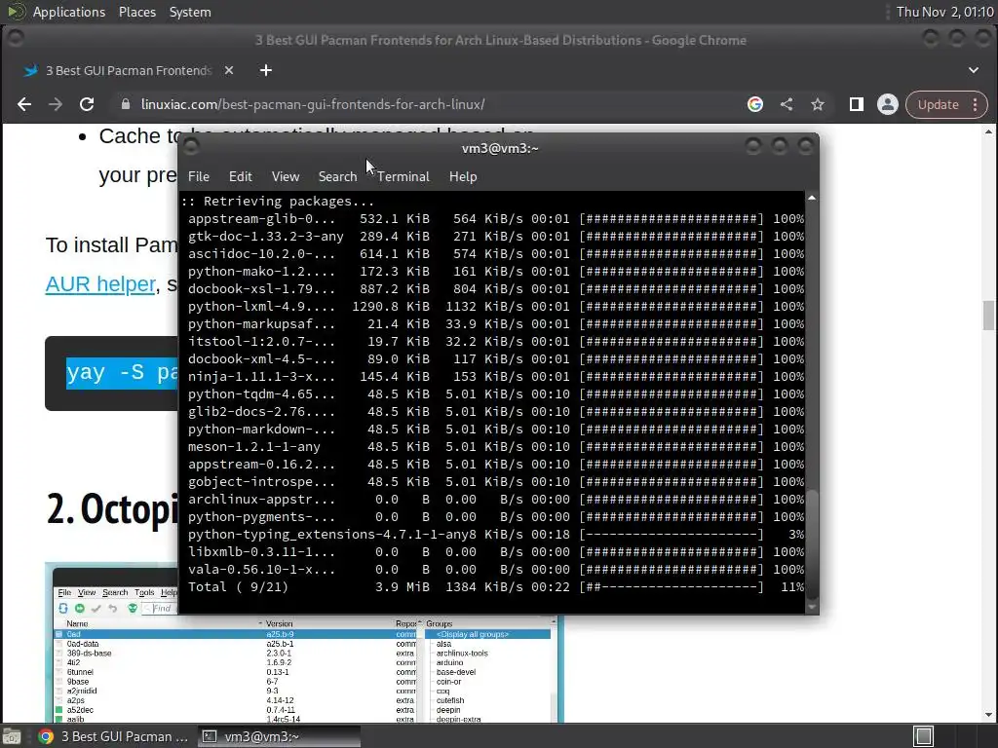The image size is (998, 748).
Task: Open terminal View menu
Action: point(286,176)
